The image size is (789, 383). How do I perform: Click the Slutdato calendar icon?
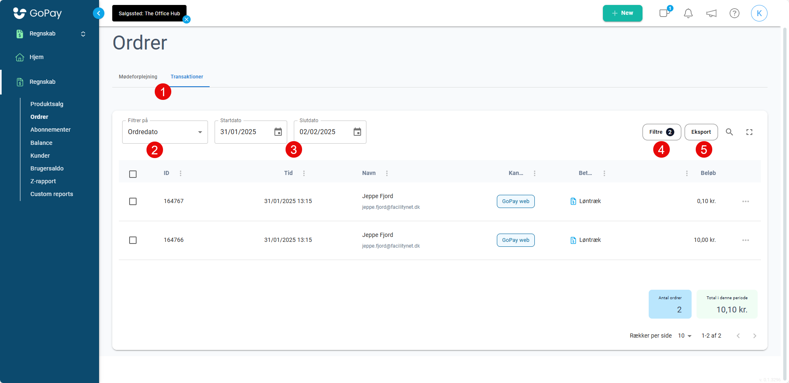tap(357, 132)
